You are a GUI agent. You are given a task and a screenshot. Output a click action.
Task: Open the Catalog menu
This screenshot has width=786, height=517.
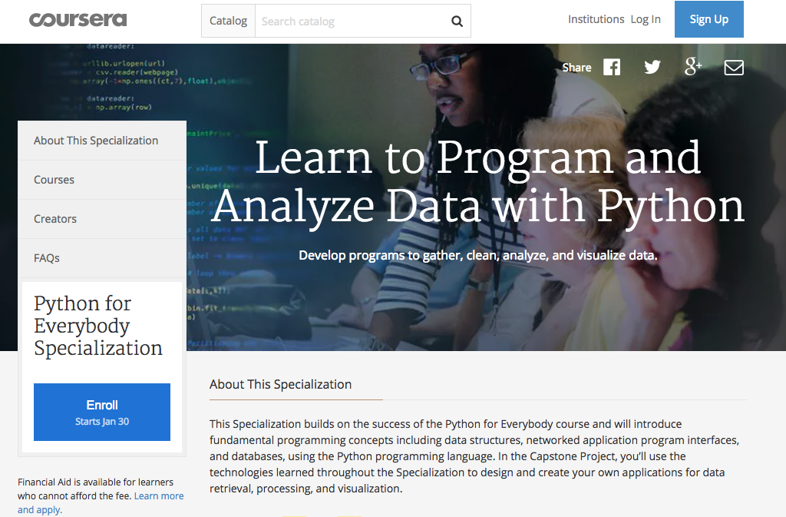pyautogui.click(x=228, y=21)
